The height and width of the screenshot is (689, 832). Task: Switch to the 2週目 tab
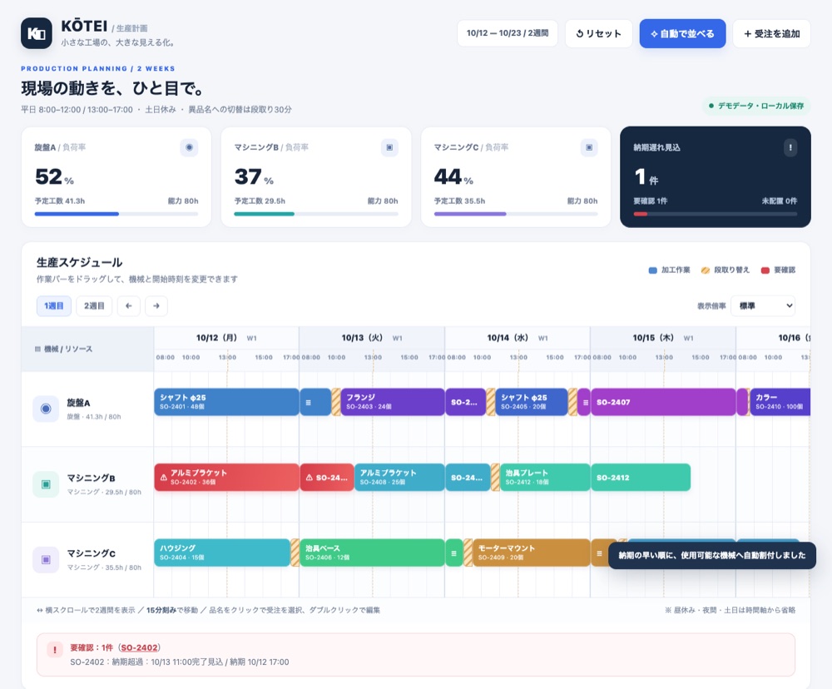(x=94, y=305)
